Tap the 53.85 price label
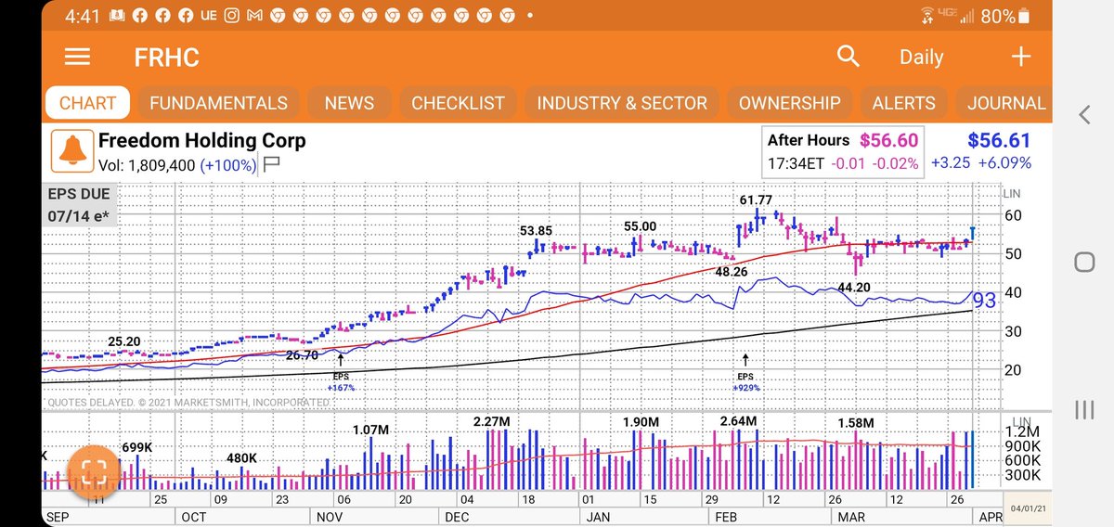The image size is (1114, 527). tap(536, 230)
